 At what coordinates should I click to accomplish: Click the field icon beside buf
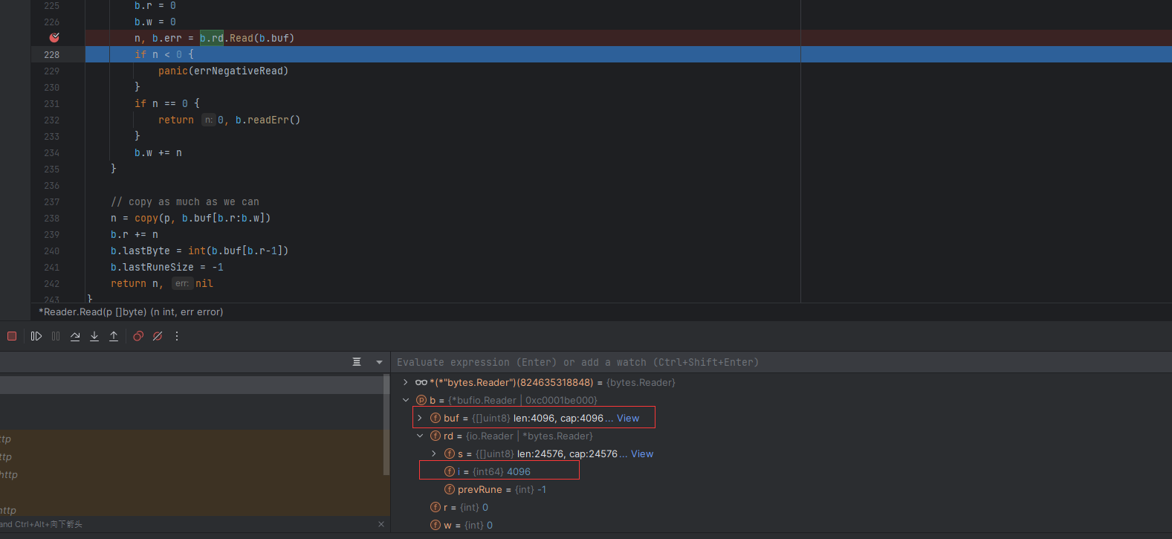point(436,418)
